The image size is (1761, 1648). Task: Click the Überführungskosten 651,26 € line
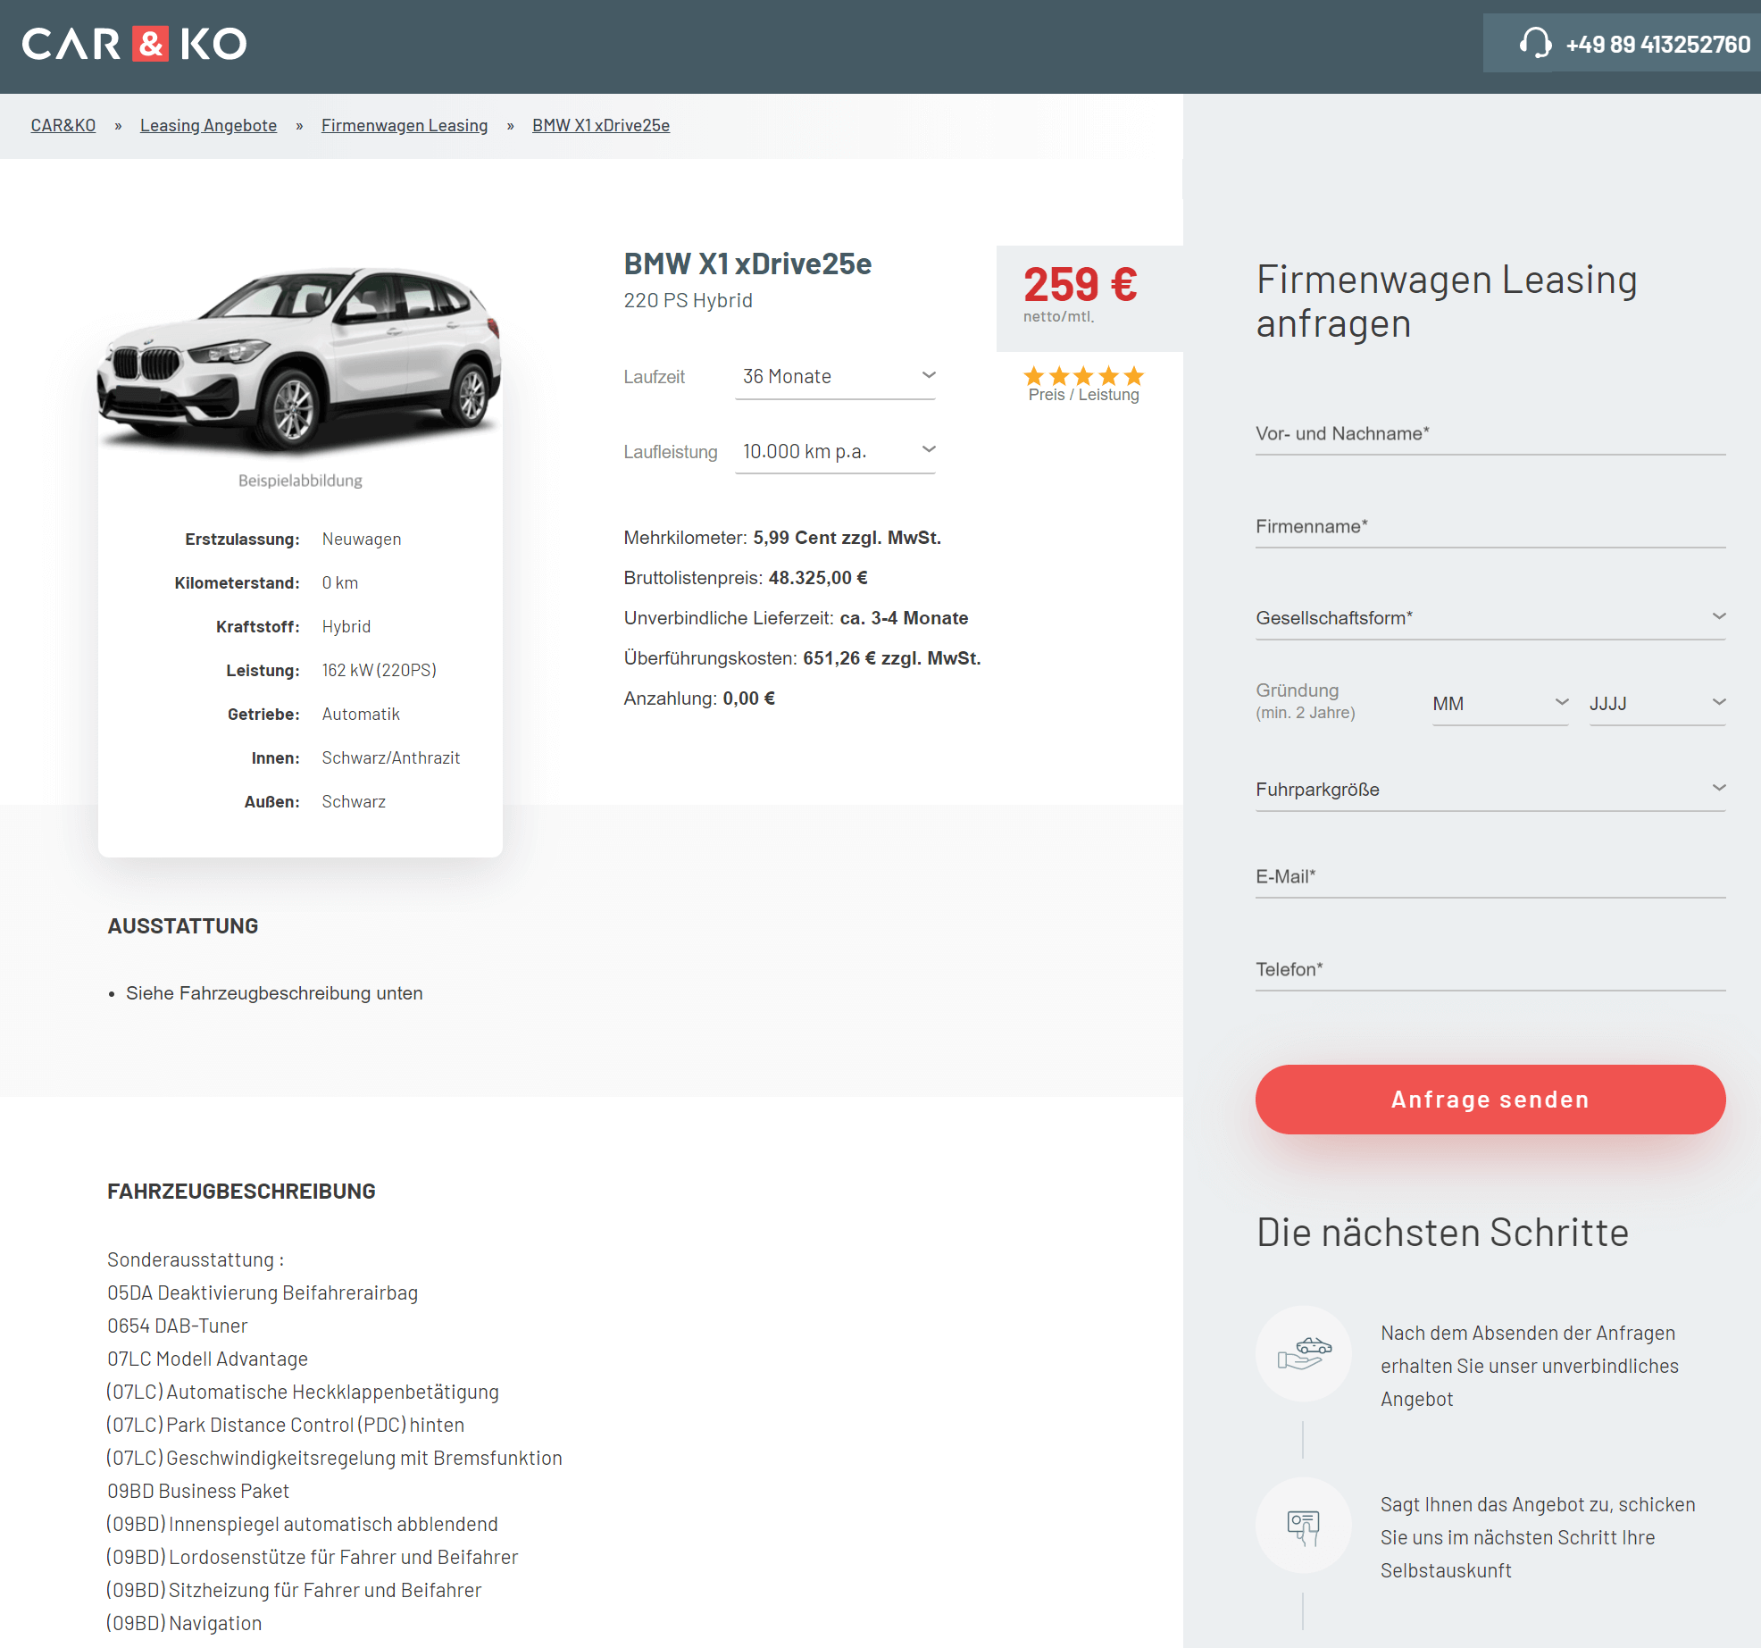click(802, 658)
